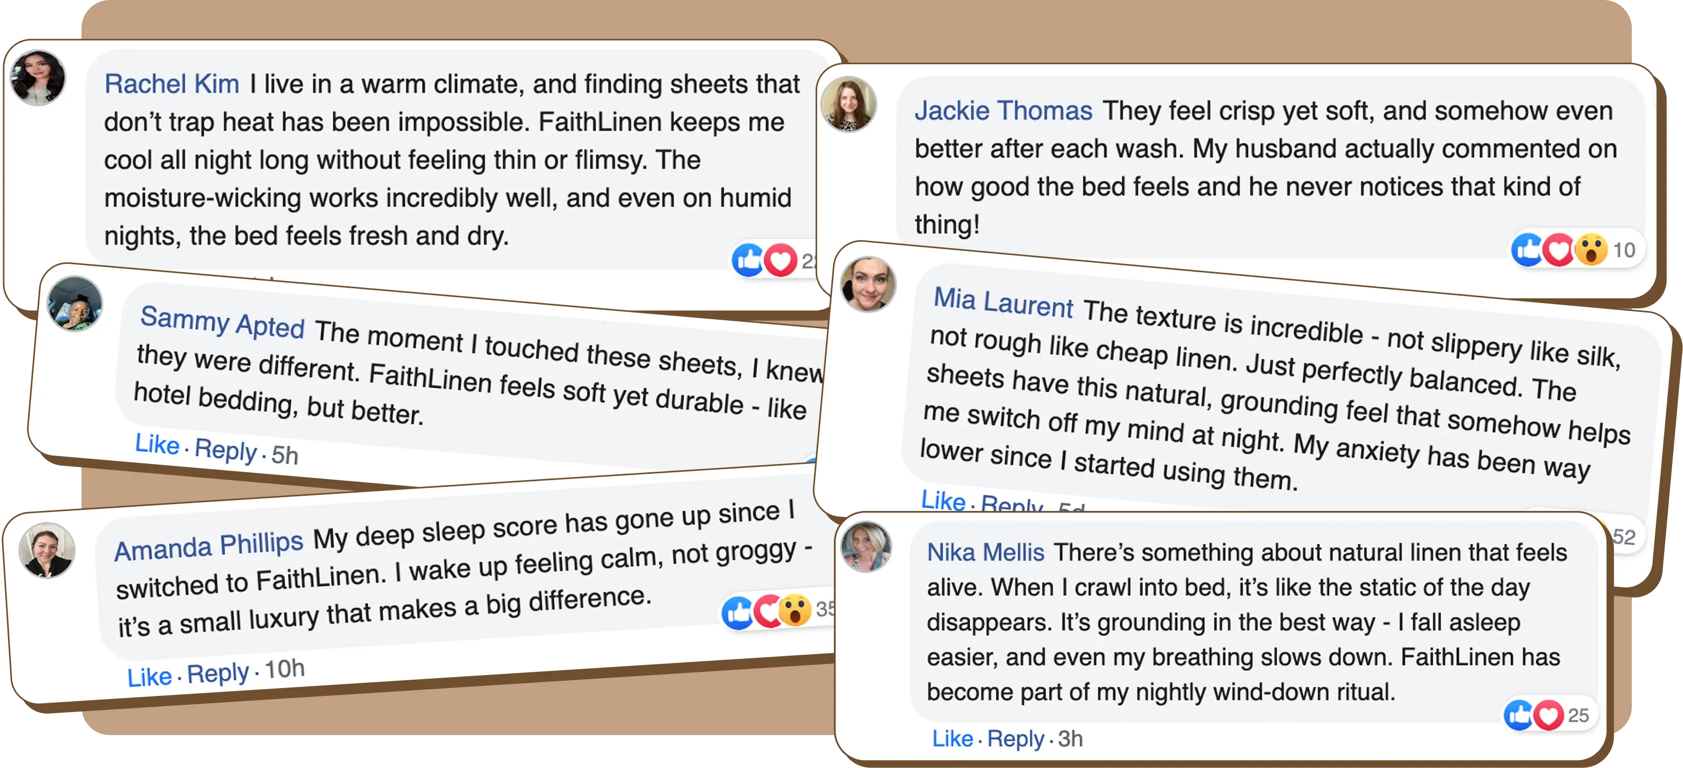Reply to Amanda Phillips's comment
Screen dimensions: 1683x768
[218, 673]
